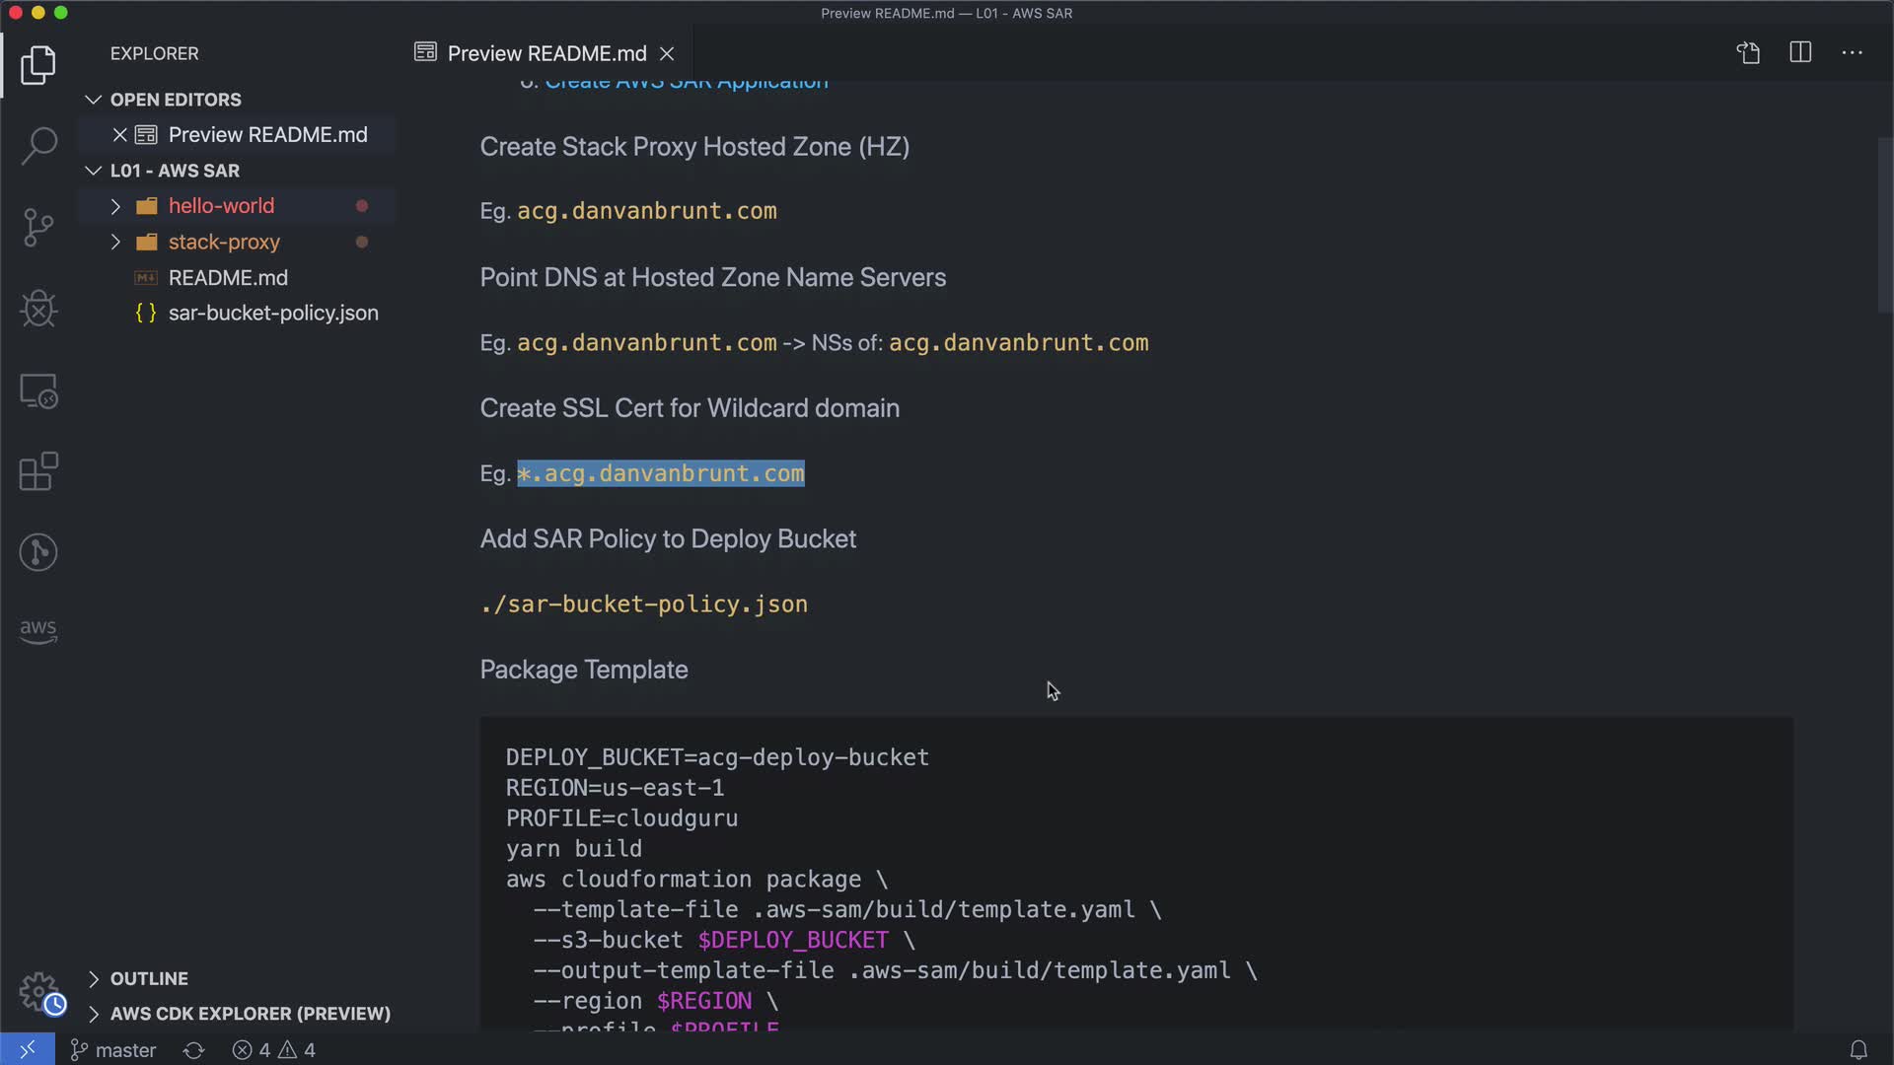This screenshot has width=1894, height=1065.
Task: Select the Preview README.md tab
Action: click(x=546, y=53)
